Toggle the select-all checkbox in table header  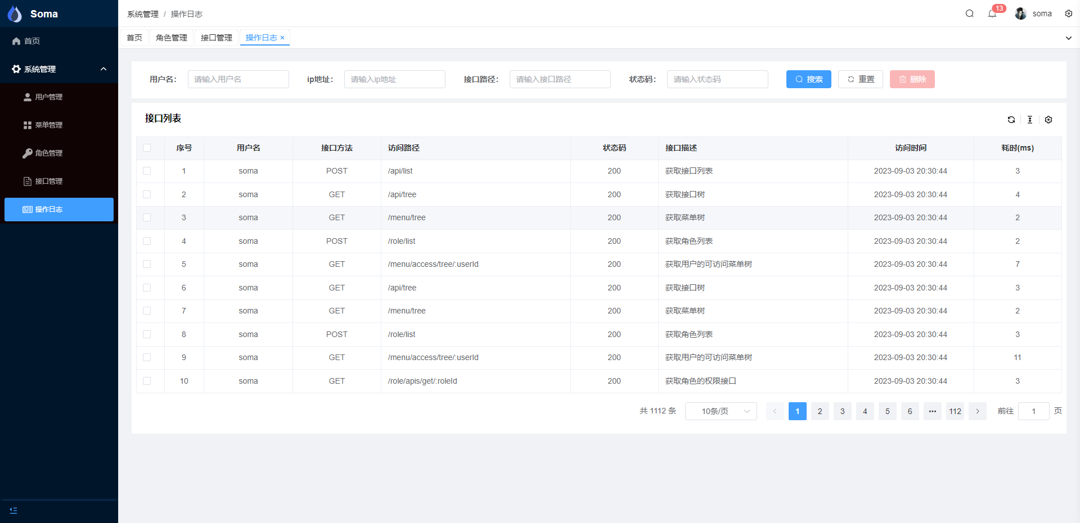(147, 148)
